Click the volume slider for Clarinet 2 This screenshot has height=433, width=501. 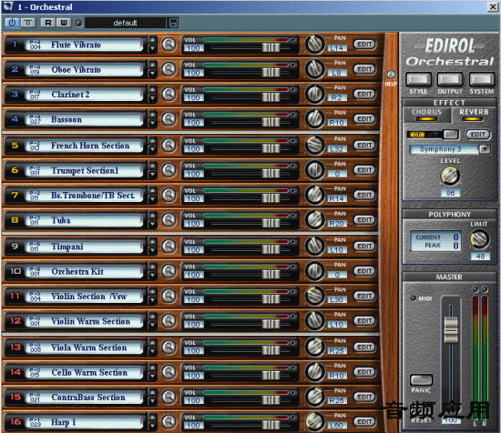pos(271,97)
